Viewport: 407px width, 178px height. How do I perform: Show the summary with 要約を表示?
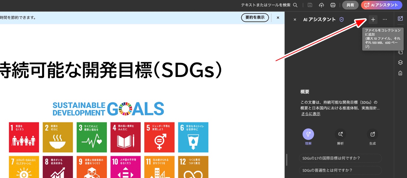pyautogui.click(x=255, y=17)
